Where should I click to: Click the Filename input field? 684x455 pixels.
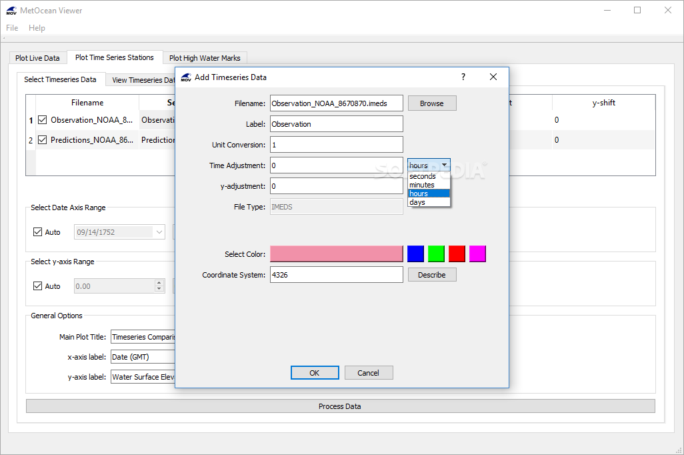click(336, 103)
